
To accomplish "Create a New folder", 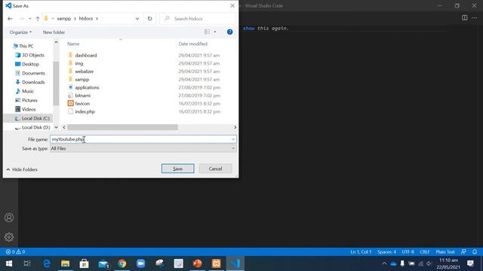I will click(54, 32).
